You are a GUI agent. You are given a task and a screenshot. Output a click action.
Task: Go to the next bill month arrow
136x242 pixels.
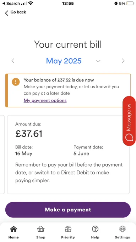click(x=123, y=61)
